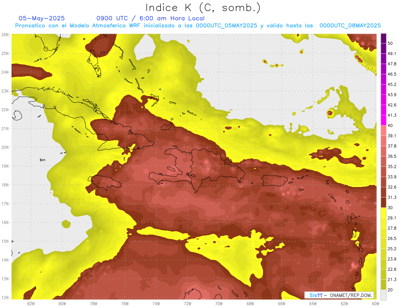Screen dimensions: 399x308
Task: Click the colorbar label "40"
Action: click(390, 126)
